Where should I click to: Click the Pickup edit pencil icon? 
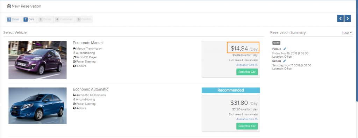[x=285, y=49]
